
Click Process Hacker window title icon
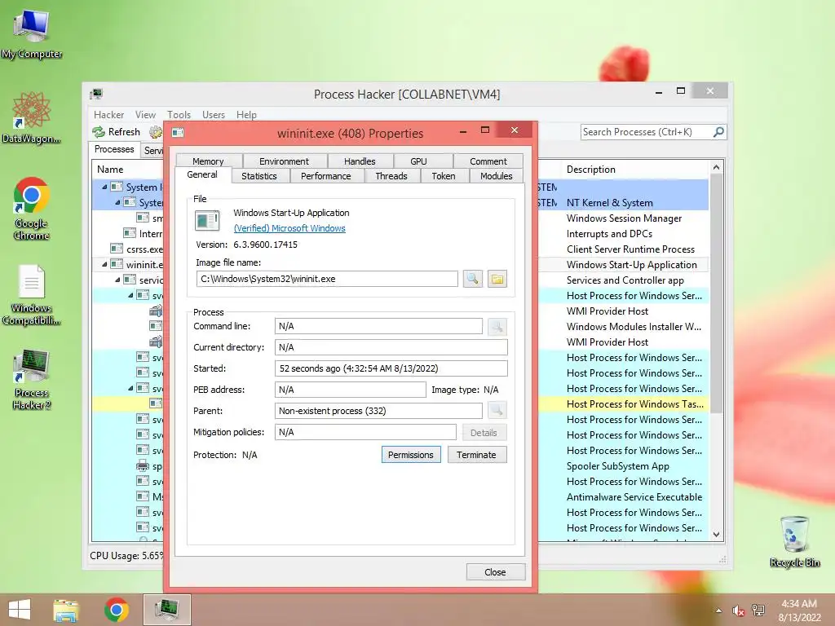point(96,95)
